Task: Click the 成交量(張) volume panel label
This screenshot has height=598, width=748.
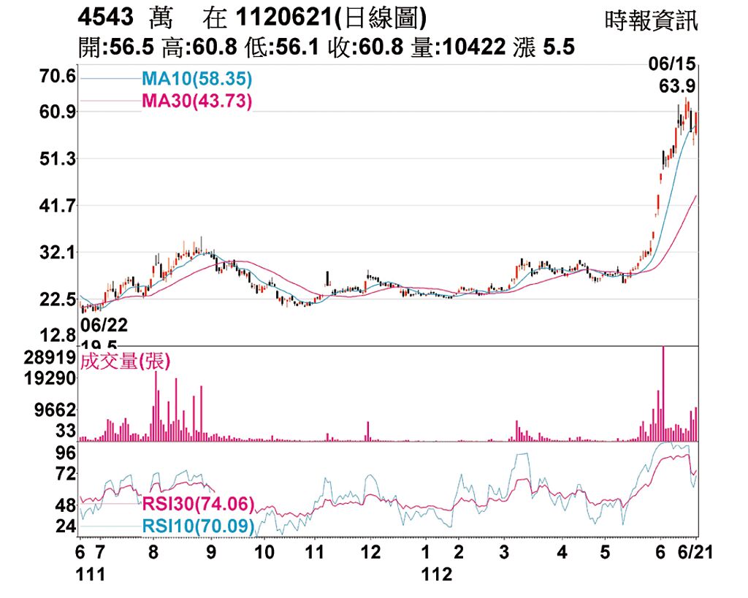Action: [x=125, y=361]
